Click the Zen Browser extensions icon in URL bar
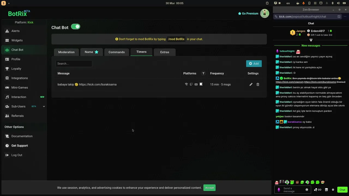 pyautogui.click(x=339, y=17)
